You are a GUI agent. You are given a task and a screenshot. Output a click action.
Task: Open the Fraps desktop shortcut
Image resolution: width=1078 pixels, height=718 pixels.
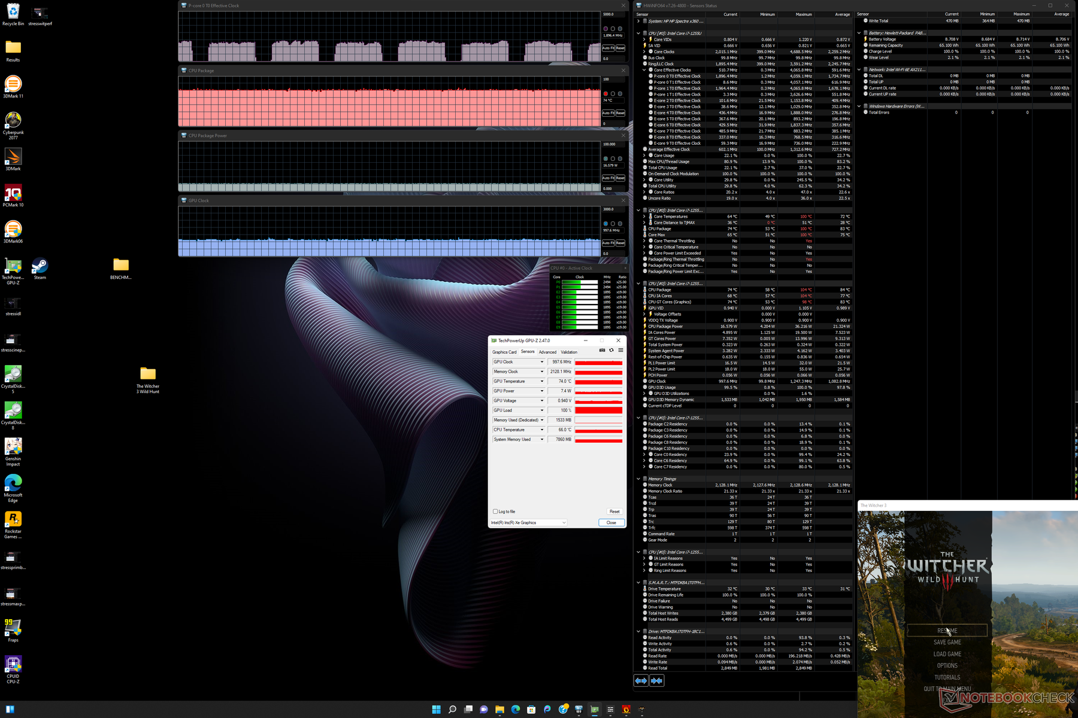[x=13, y=631]
